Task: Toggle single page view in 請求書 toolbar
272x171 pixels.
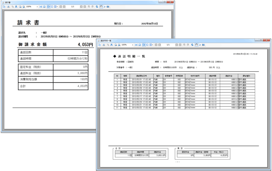Action: (x=48, y=7)
